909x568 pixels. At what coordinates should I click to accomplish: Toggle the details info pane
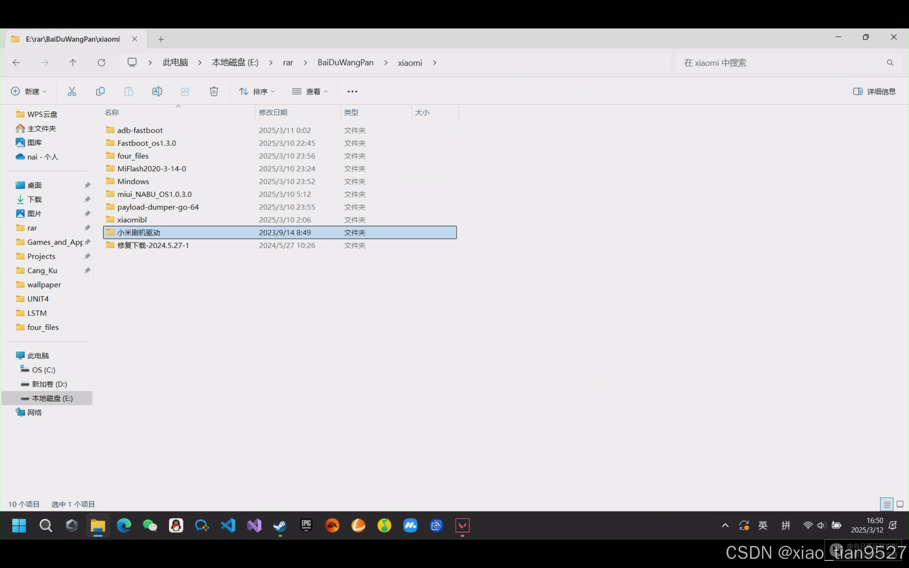coord(874,91)
